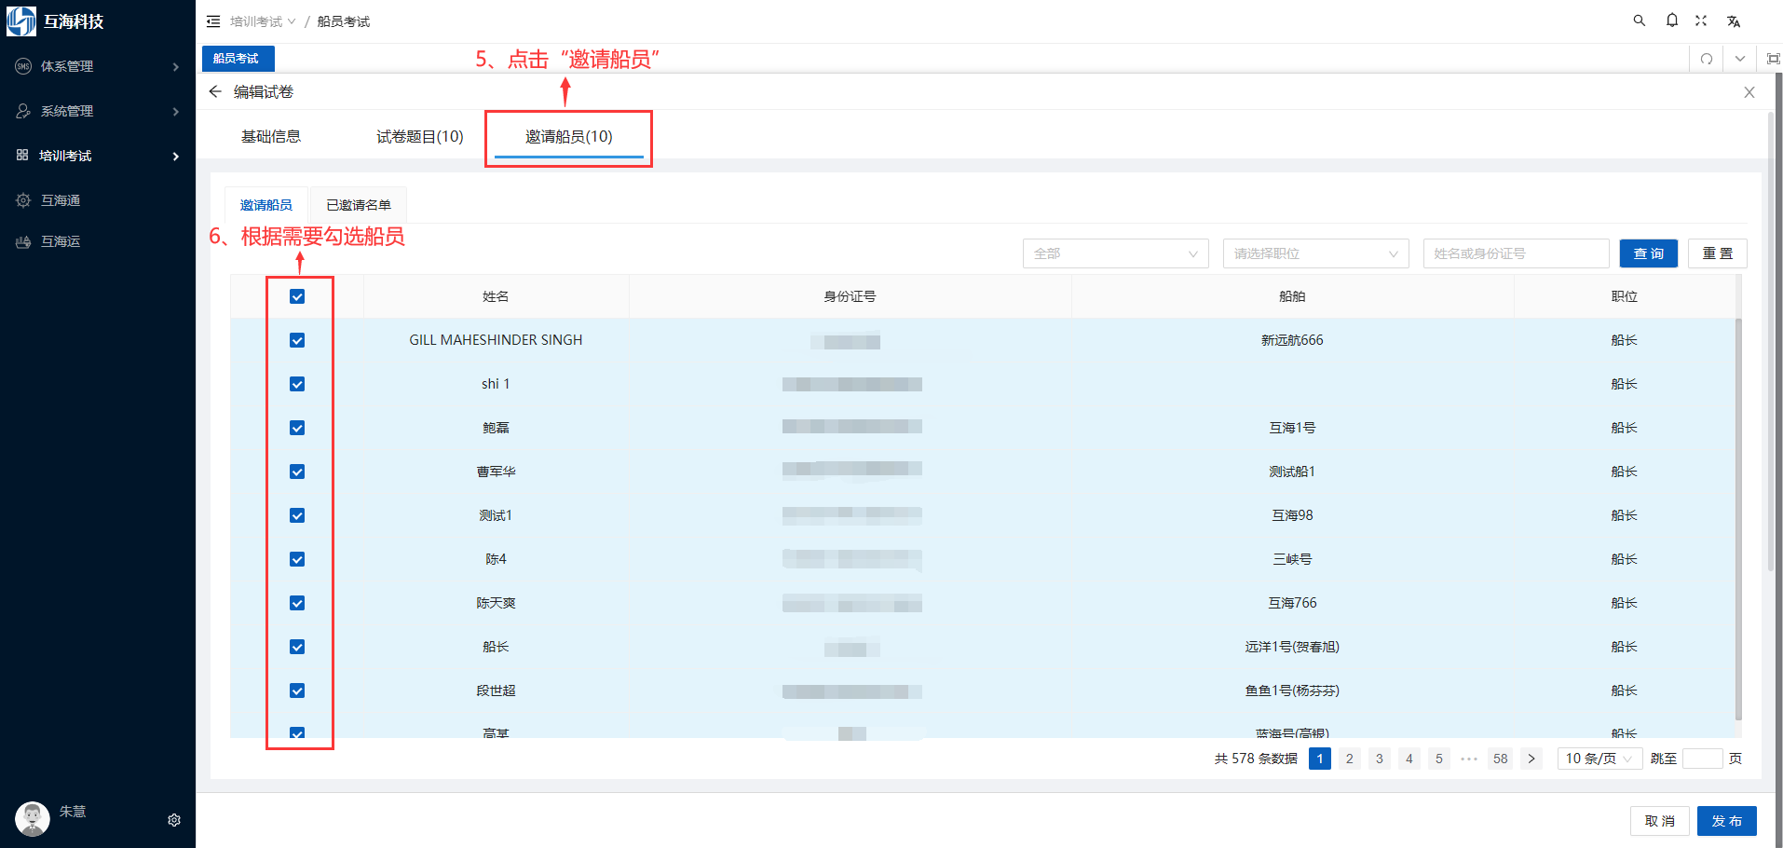Go to page 3
This screenshot has width=1783, height=848.
(x=1380, y=759)
